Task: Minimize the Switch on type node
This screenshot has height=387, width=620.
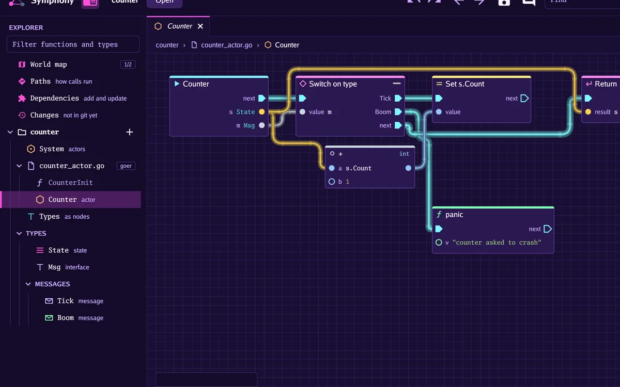Action: pyautogui.click(x=397, y=83)
